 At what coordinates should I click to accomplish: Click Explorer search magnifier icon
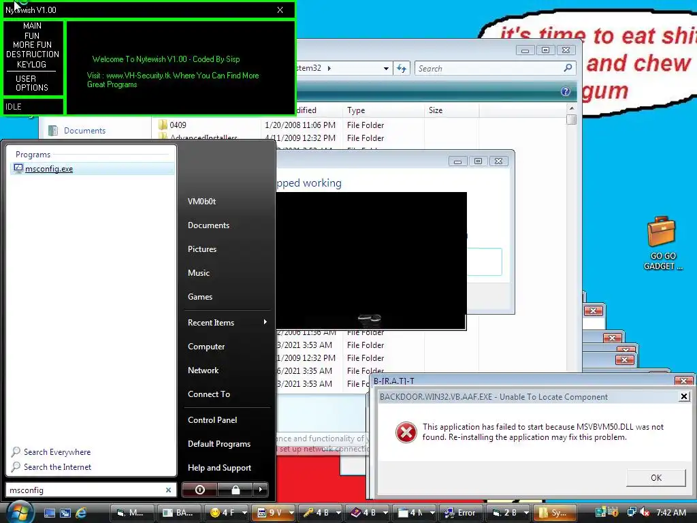point(568,68)
